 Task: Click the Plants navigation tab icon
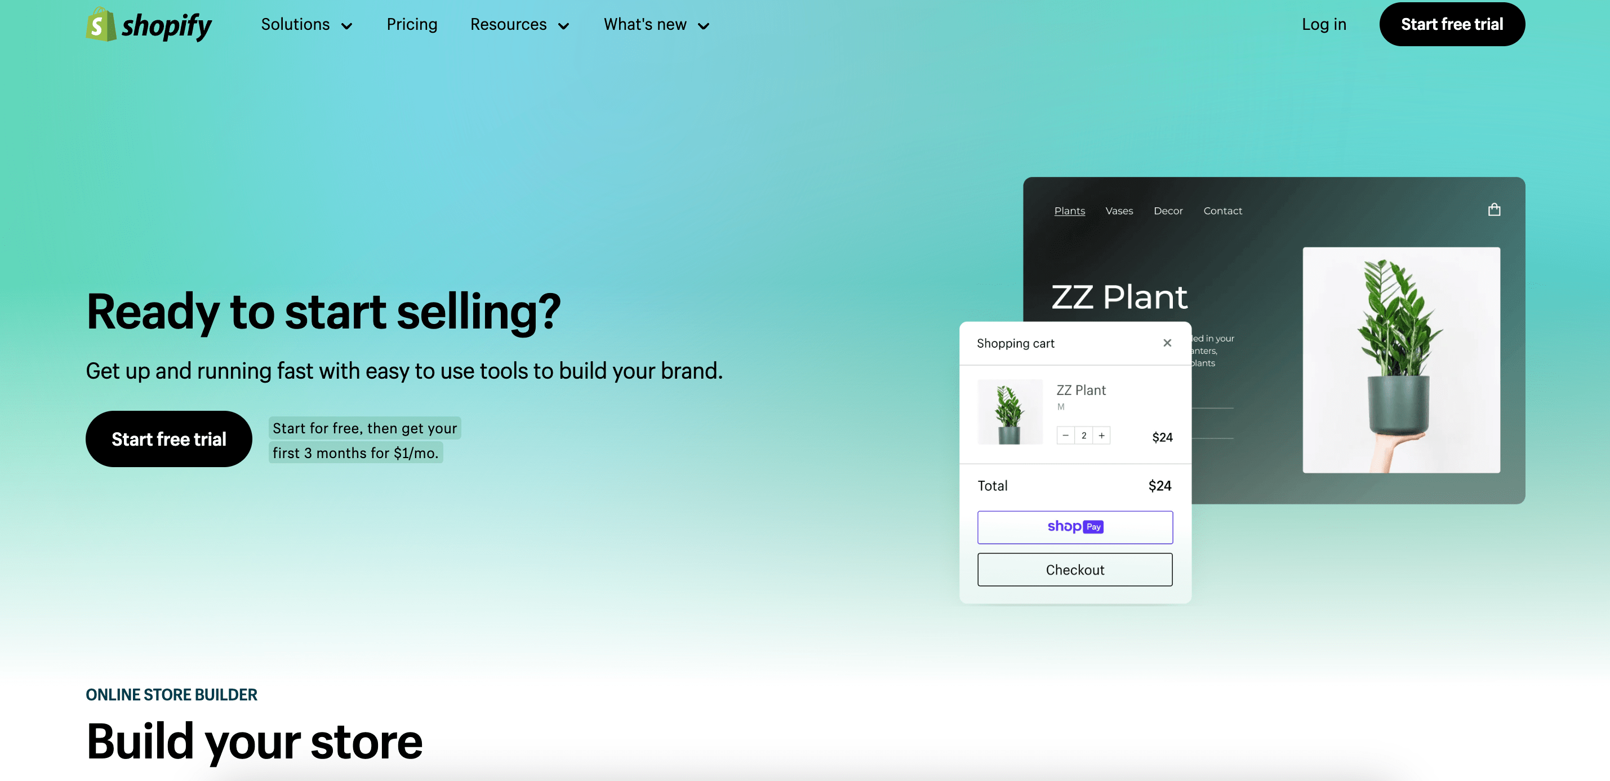click(x=1069, y=211)
